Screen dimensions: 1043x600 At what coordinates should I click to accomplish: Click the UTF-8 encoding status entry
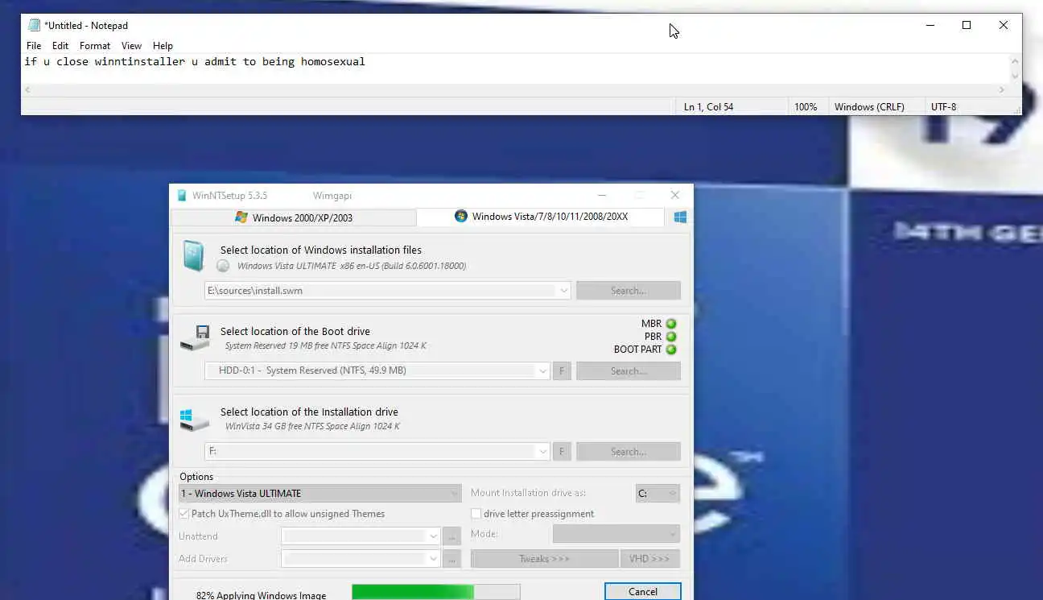point(944,106)
